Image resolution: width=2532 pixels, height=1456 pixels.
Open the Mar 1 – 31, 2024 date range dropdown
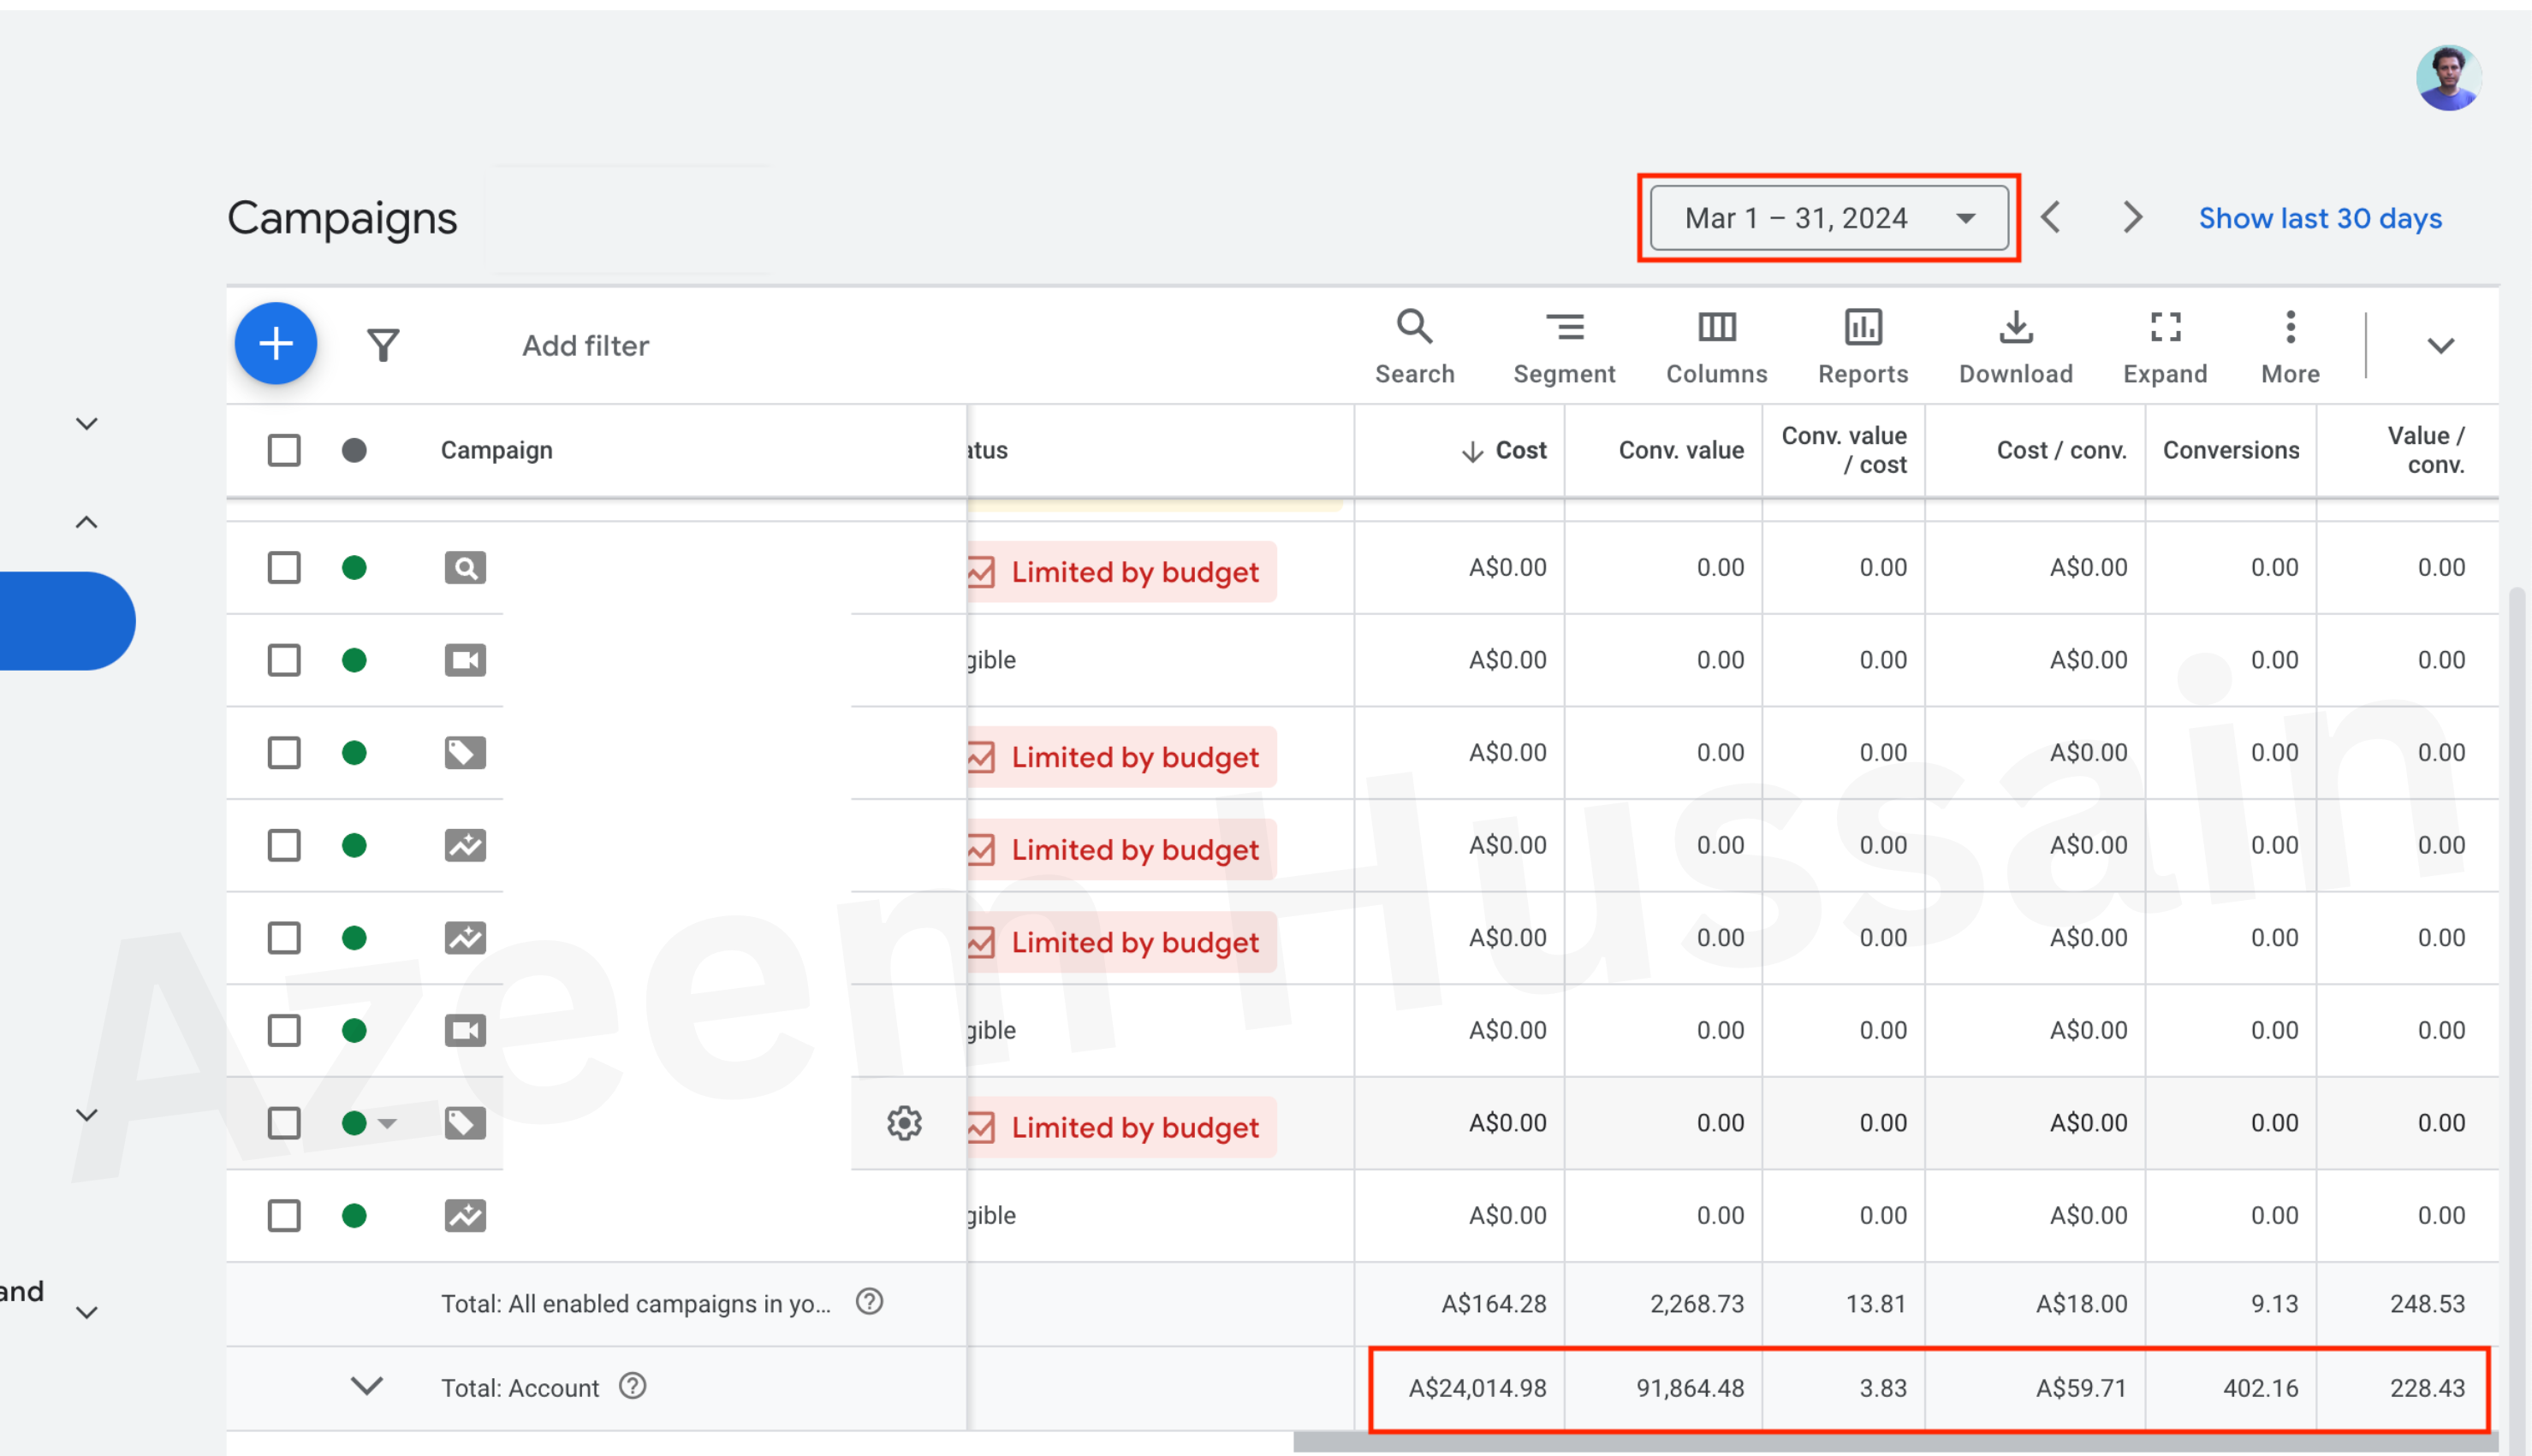point(1828,218)
